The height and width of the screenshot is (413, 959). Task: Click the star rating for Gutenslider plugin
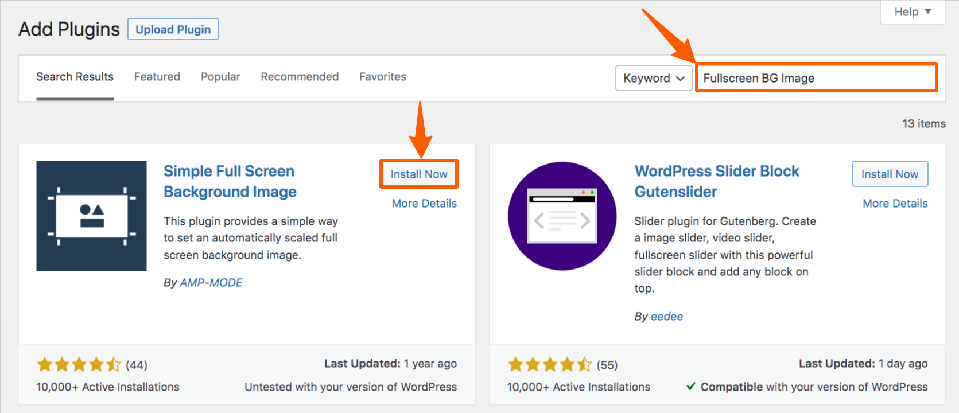550,364
